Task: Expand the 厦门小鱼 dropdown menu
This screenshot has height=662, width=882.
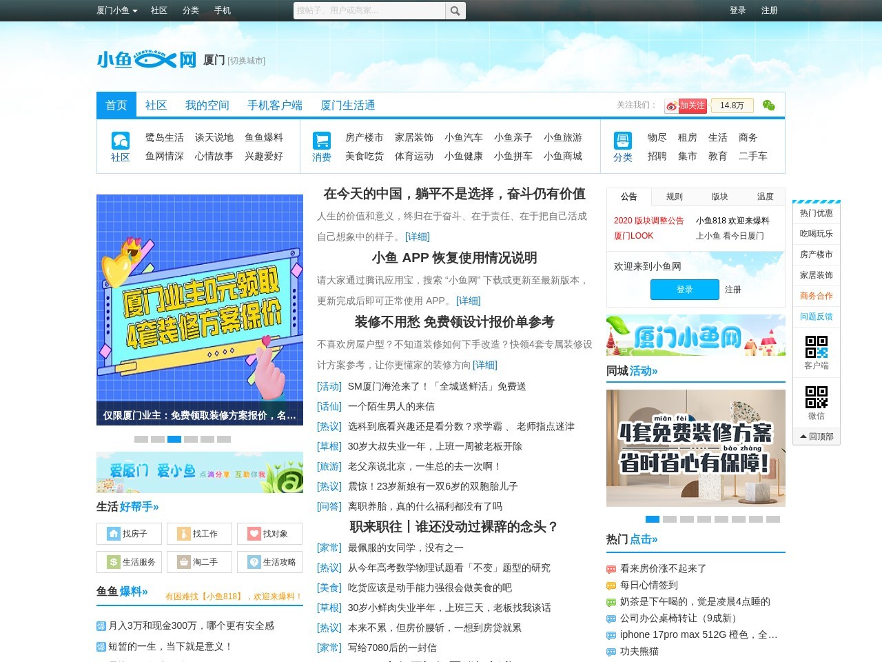Action: tap(117, 10)
